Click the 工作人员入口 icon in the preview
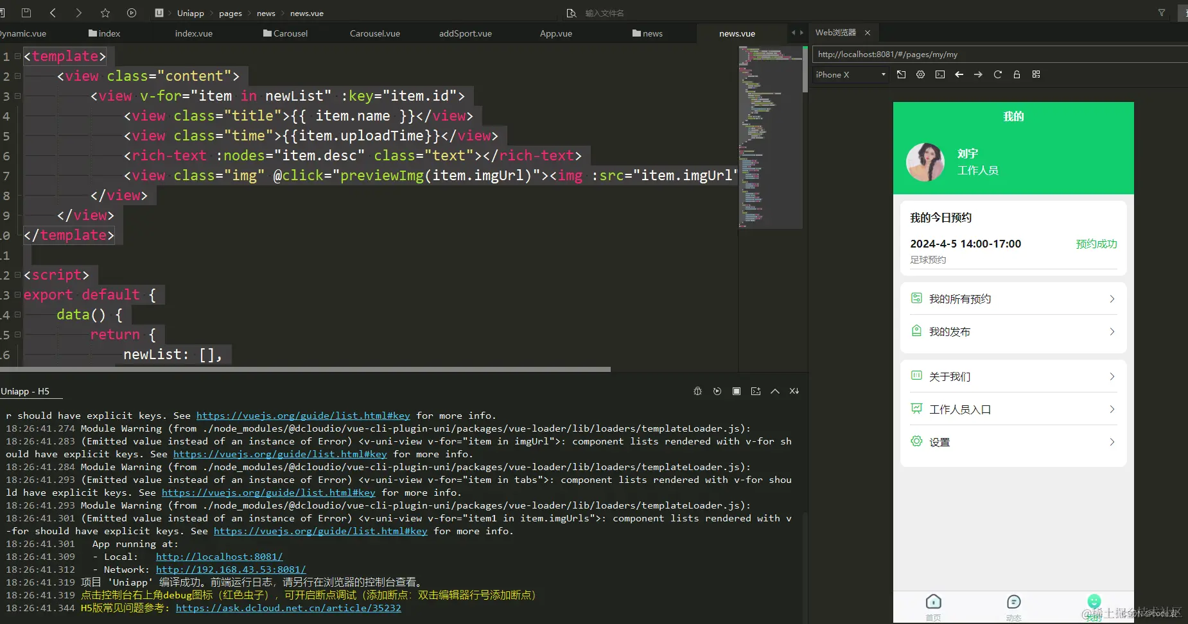 (916, 409)
